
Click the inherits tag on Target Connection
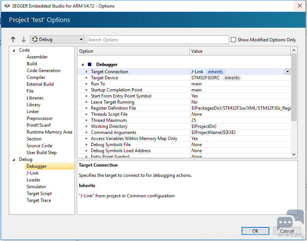point(215,72)
